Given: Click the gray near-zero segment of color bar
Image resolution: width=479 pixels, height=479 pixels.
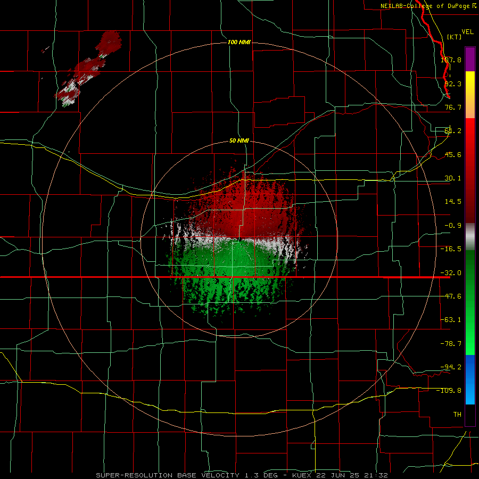Looking at the screenshot, I should (470, 237).
